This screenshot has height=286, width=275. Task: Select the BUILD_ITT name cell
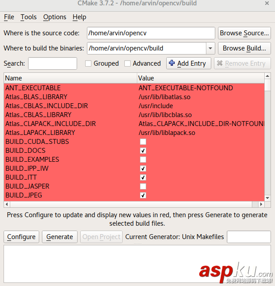pyautogui.click(x=70, y=177)
